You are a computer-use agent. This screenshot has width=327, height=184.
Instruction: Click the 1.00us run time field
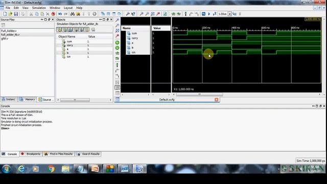coord(223,14)
